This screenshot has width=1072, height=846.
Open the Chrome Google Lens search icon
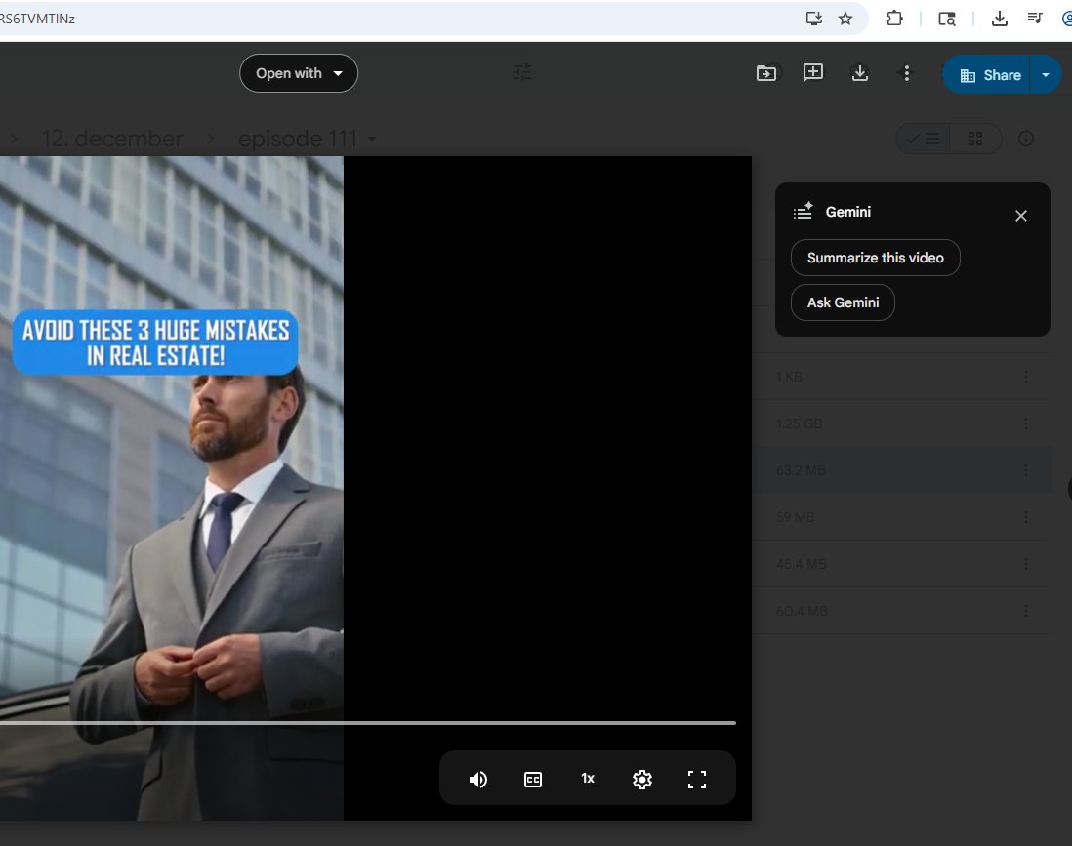(x=947, y=20)
